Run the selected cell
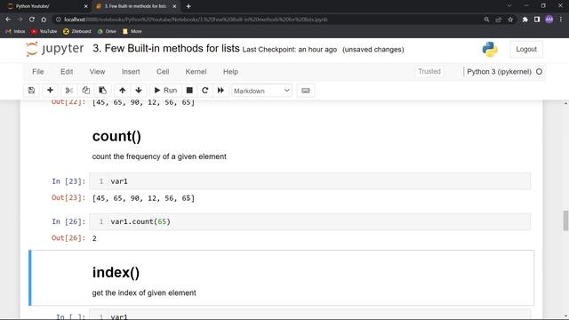This screenshot has width=569, height=320. (165, 91)
